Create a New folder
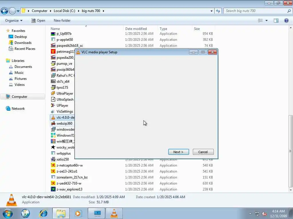 pyautogui.click(x=62, y=21)
